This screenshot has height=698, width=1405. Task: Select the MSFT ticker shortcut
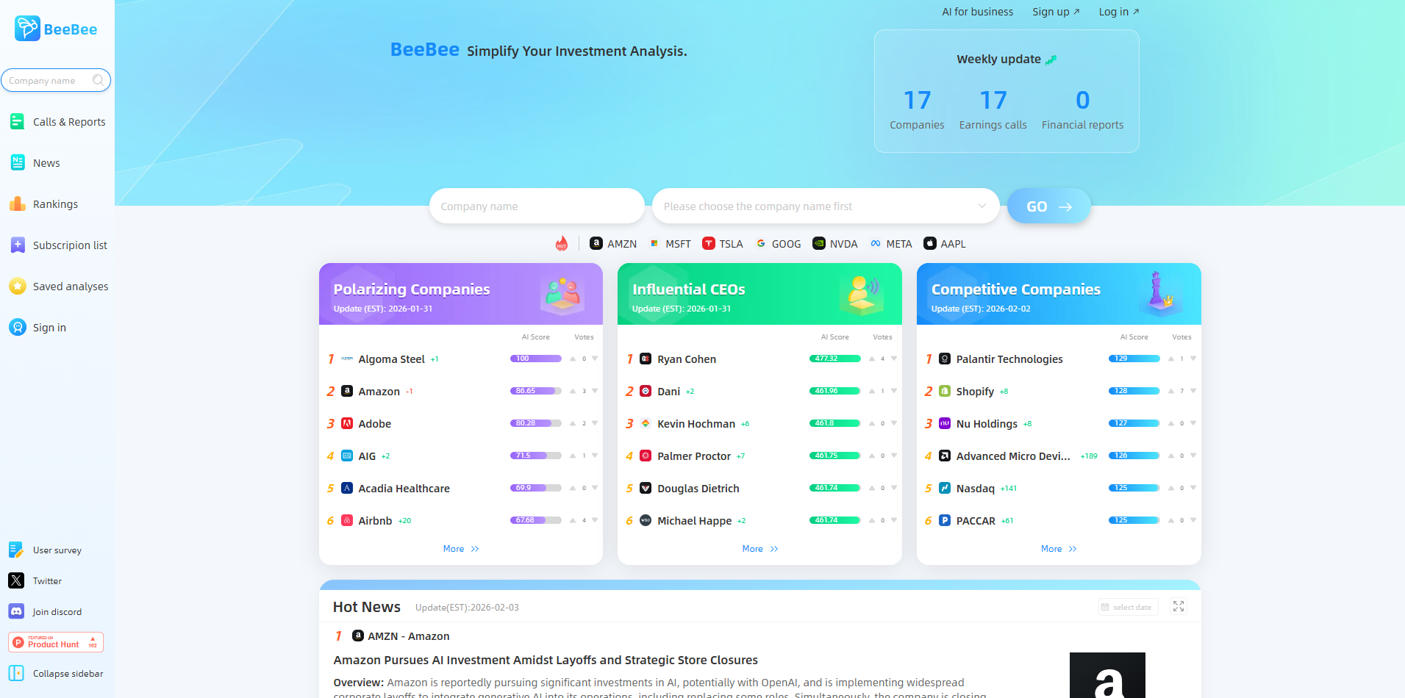click(670, 243)
